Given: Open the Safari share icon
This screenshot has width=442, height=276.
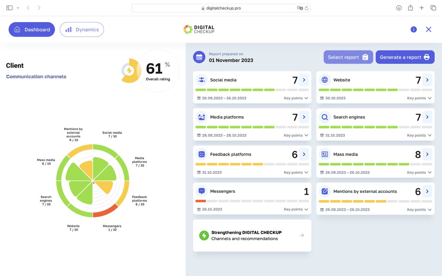Looking at the screenshot, I should pos(410,8).
